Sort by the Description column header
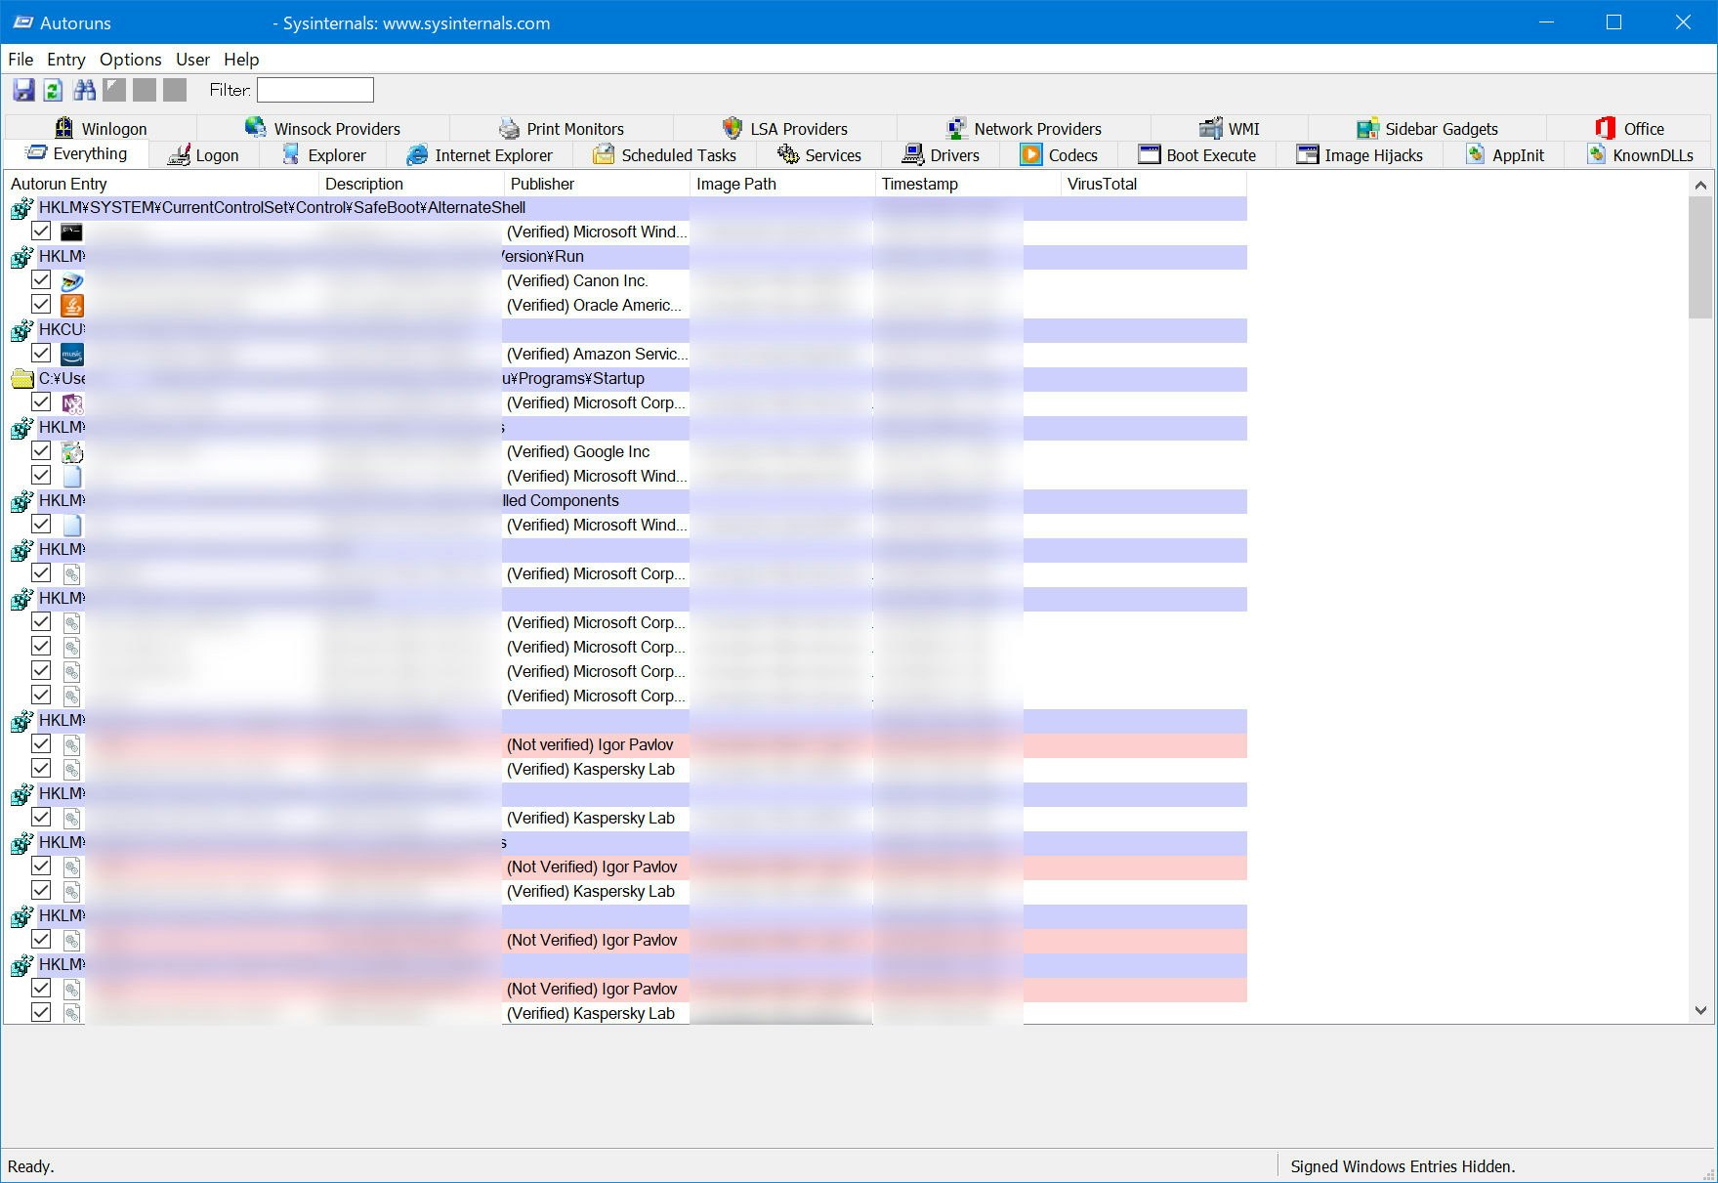1718x1183 pixels. 412,184
